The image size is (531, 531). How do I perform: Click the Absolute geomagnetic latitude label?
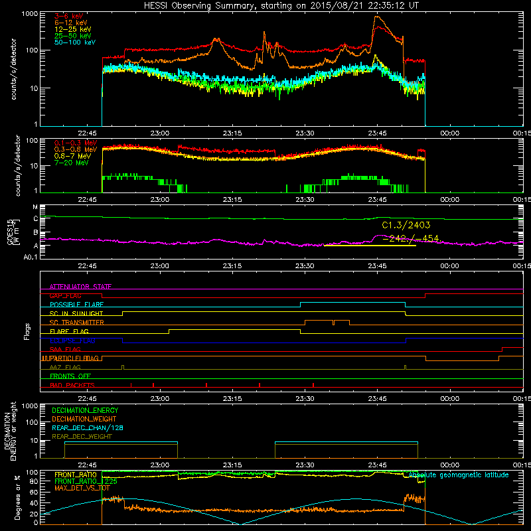[459, 475]
